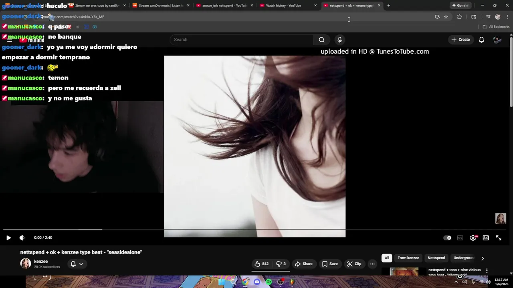Screen dimensions: 513x288
Task: Open a new browser tab
Action: pos(388,6)
